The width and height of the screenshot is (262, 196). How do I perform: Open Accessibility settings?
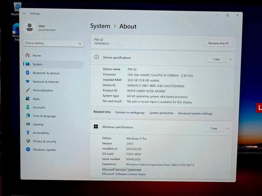coord(53,133)
